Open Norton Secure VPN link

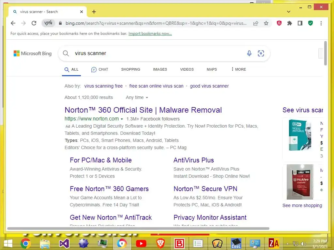205,189
